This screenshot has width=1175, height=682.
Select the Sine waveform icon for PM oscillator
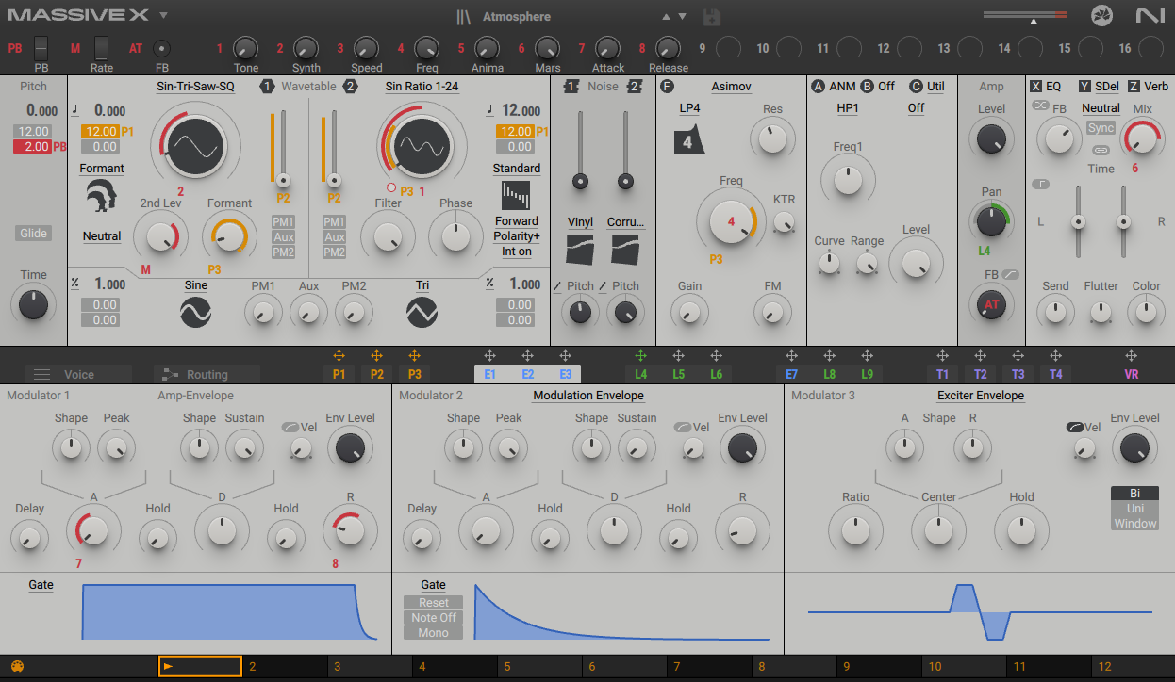(195, 312)
